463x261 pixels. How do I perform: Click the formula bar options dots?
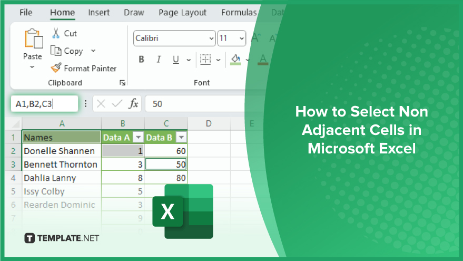coord(85,104)
